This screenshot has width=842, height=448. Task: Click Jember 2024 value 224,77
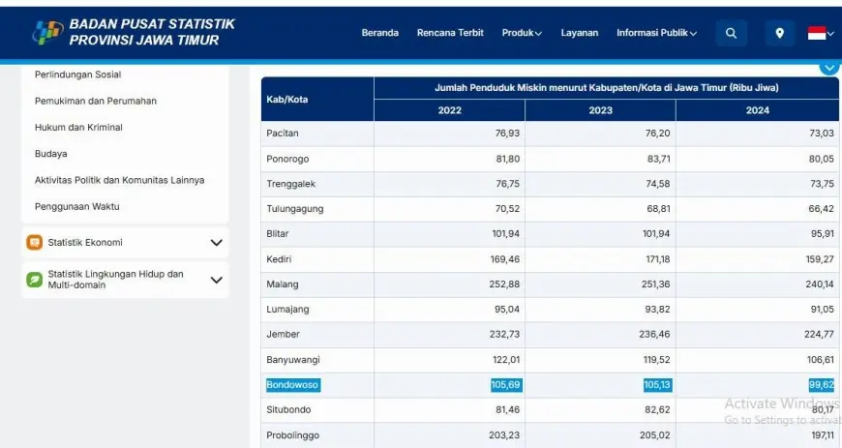point(819,334)
